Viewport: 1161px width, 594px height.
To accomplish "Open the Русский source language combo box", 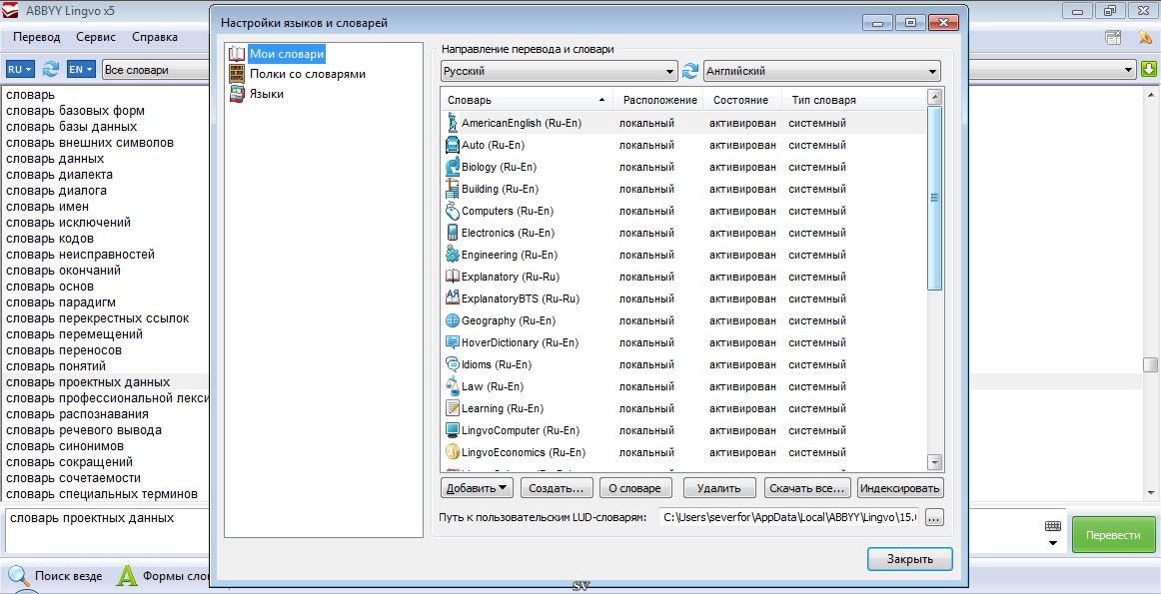I will click(x=560, y=71).
